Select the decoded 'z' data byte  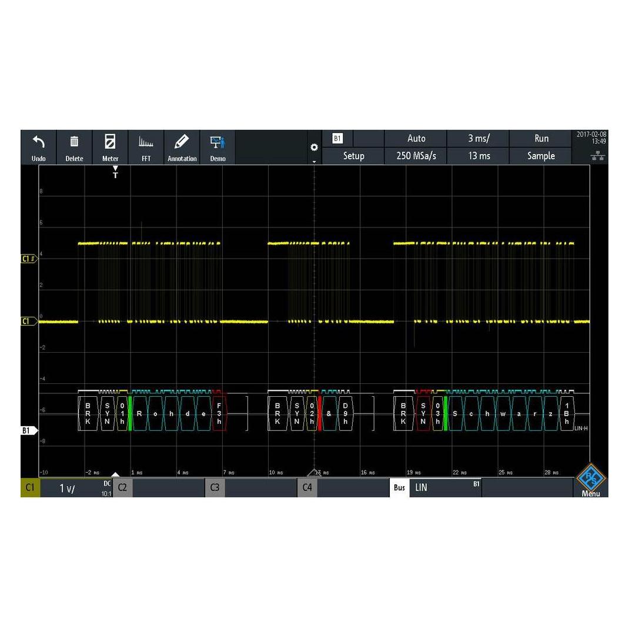(551, 414)
